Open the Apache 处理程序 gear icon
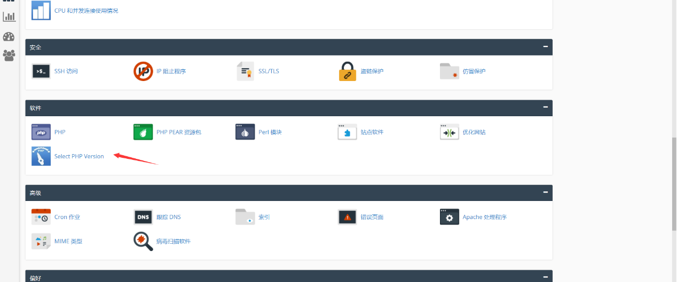This screenshot has height=282, width=677. click(x=450, y=217)
